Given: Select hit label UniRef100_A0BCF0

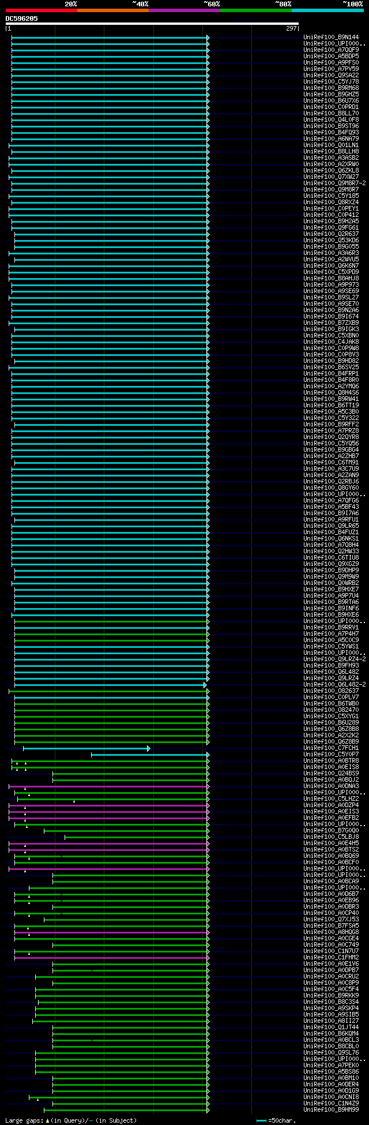Looking at the screenshot, I should click(331, 862).
